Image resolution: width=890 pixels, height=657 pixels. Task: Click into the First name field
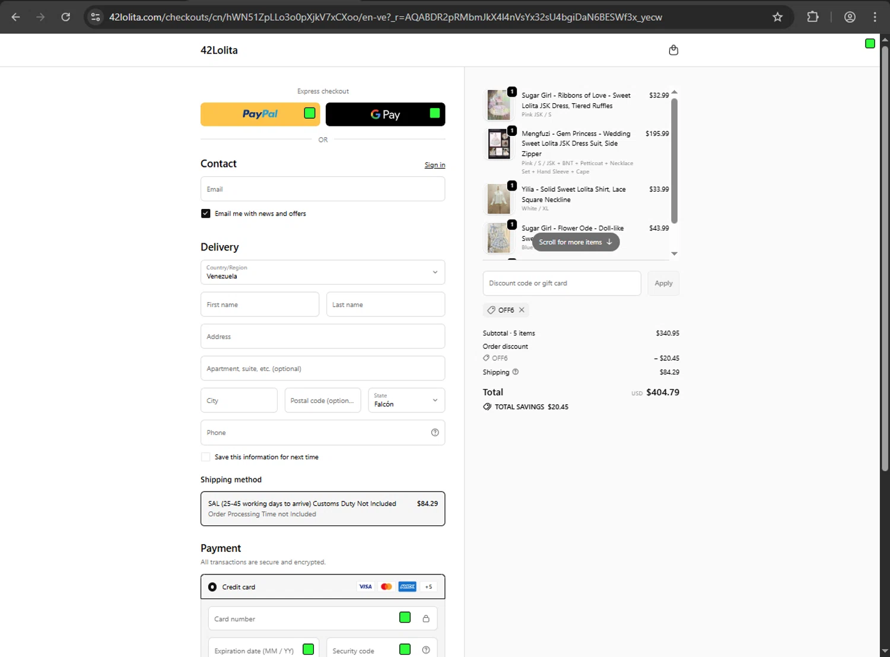pos(260,304)
